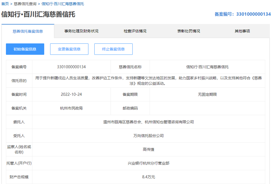272x184 pixels.
Task: Click the 信知行·百川汇海慈善信托 breadcrumb item
Action: coord(63,4)
